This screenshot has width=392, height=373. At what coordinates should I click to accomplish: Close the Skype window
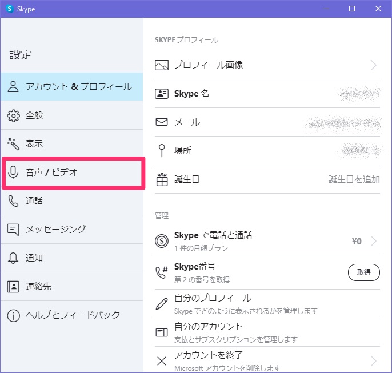[378, 9]
